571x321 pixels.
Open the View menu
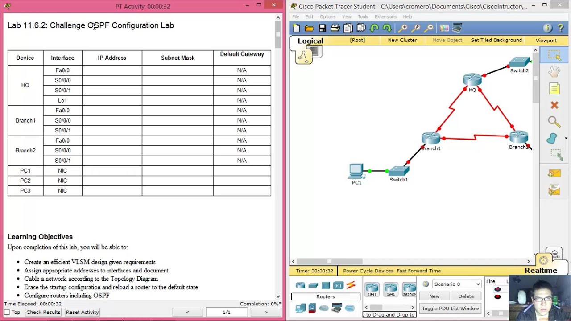347,16
